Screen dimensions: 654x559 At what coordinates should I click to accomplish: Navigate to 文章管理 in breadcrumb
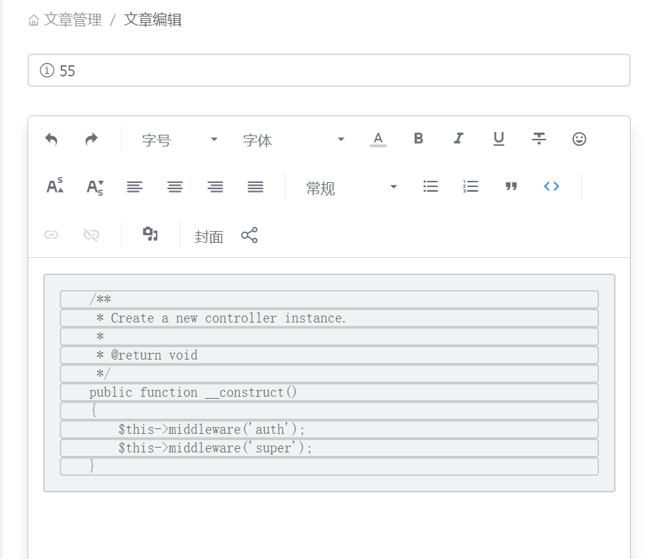[68, 20]
